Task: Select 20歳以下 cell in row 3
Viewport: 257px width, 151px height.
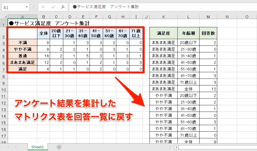Action: click(188, 43)
